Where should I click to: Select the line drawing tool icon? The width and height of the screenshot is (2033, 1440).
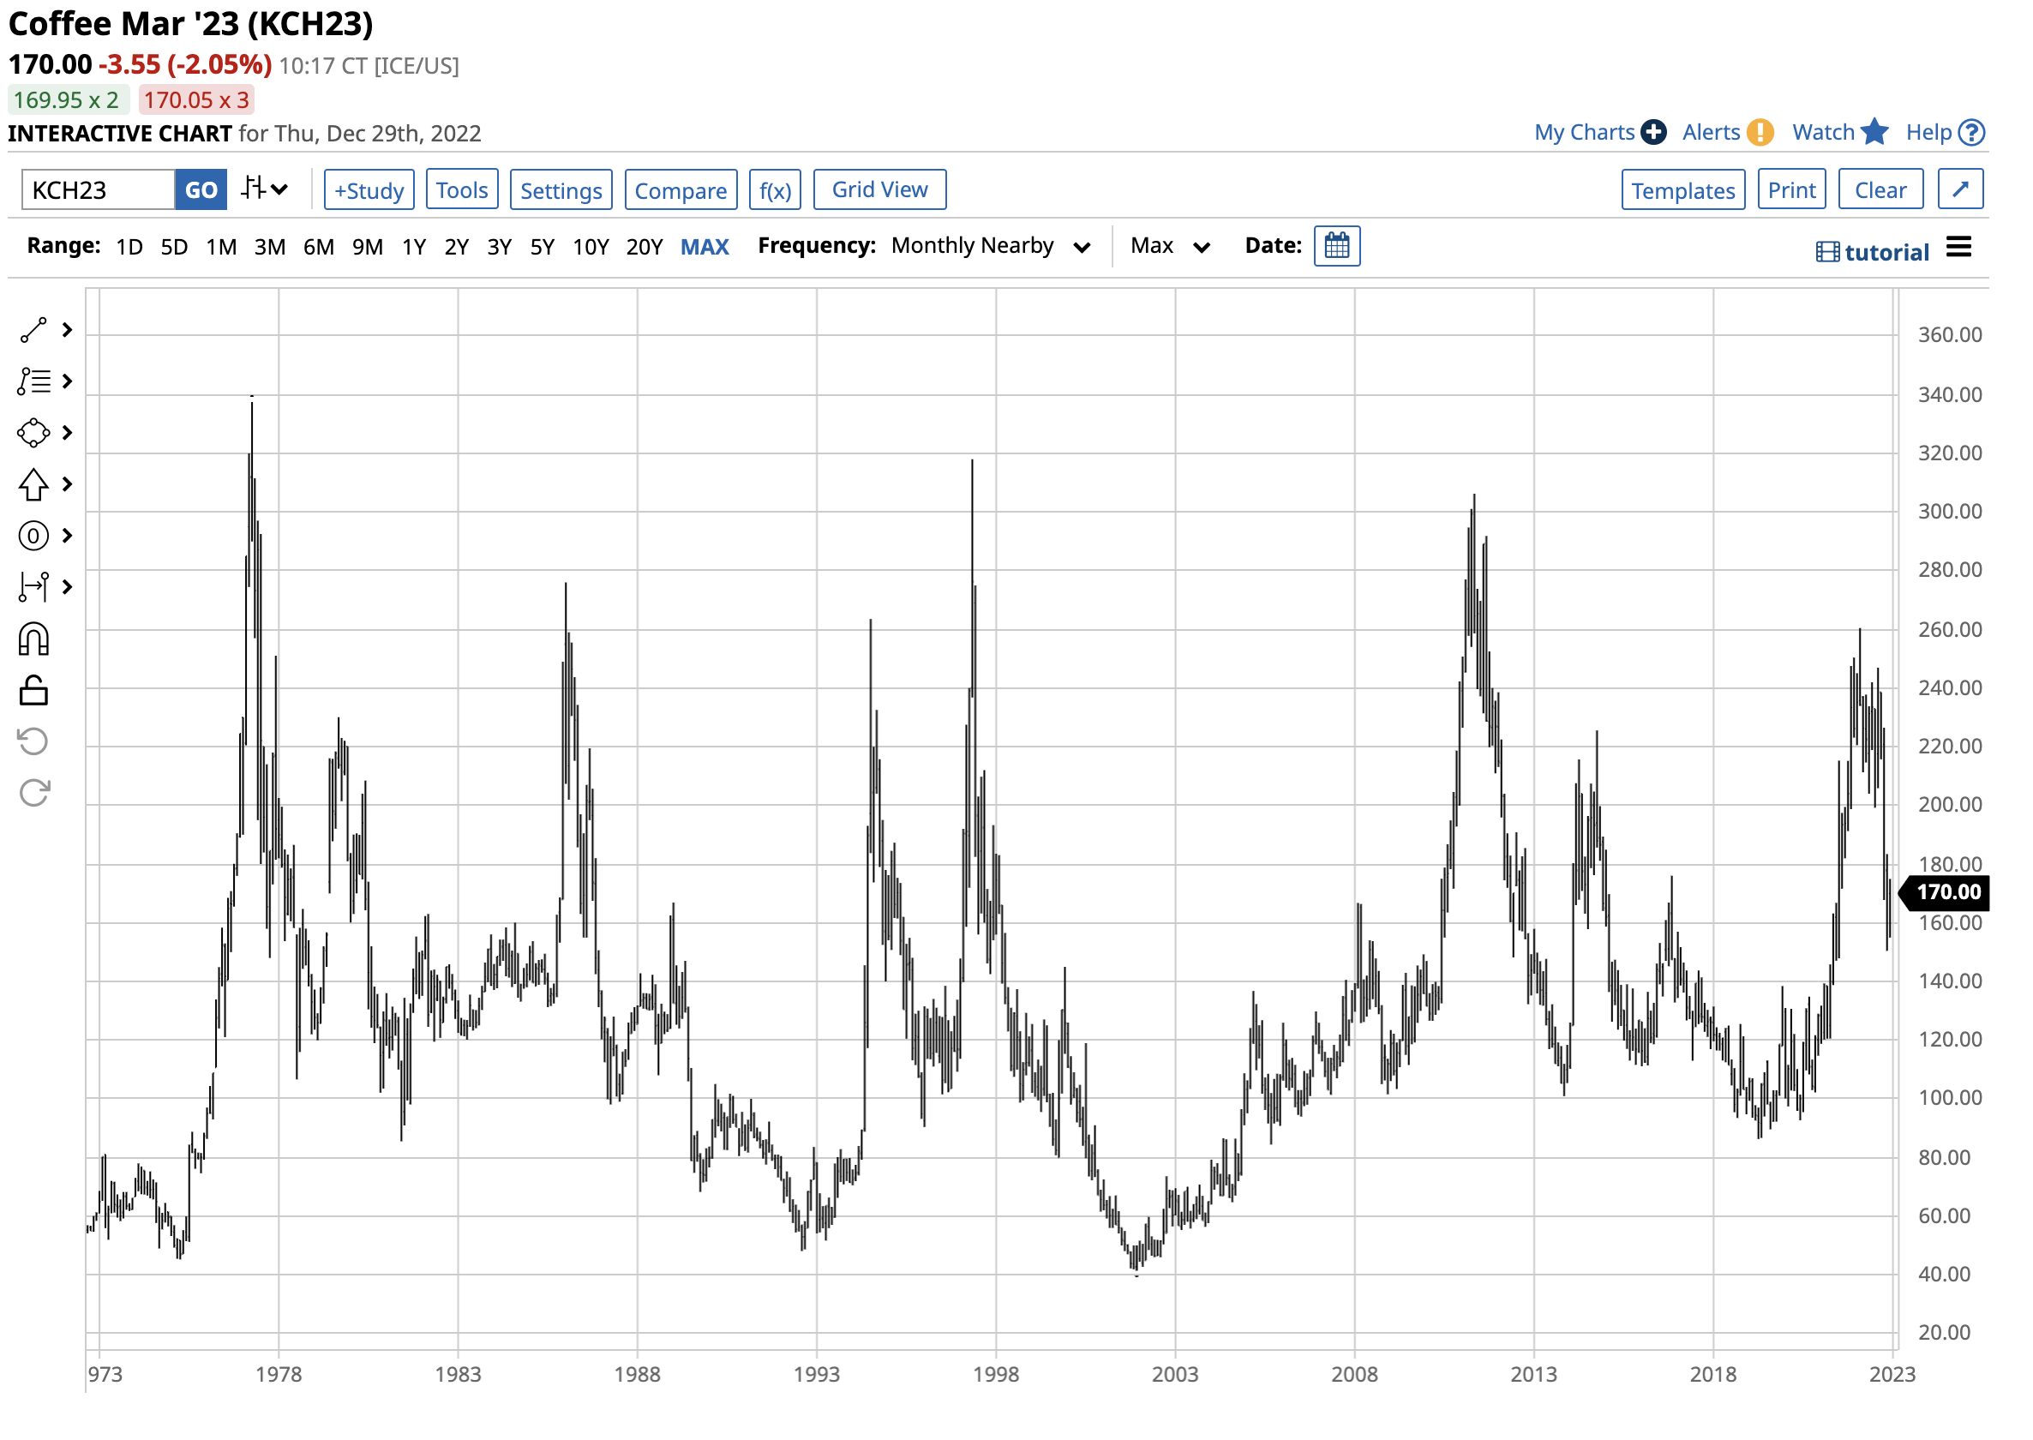33,331
